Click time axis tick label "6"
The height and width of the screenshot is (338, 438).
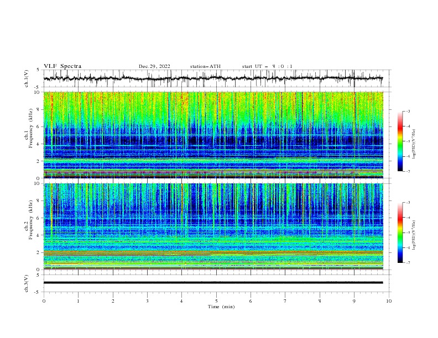(x=251, y=301)
